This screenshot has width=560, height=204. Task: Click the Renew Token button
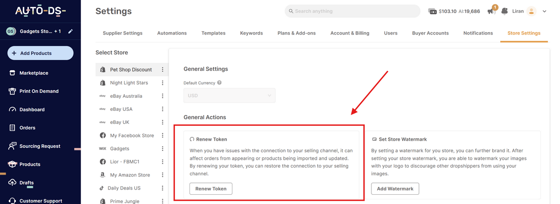coord(211,189)
